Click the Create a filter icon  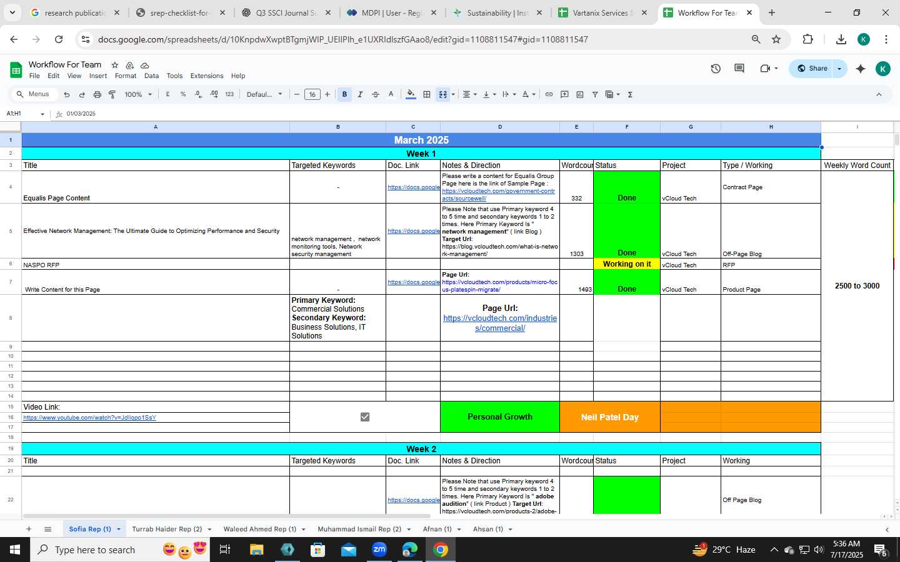click(x=595, y=94)
